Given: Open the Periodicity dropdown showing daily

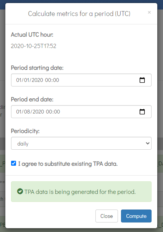Looking at the screenshot, I should pyautogui.click(x=81, y=143).
